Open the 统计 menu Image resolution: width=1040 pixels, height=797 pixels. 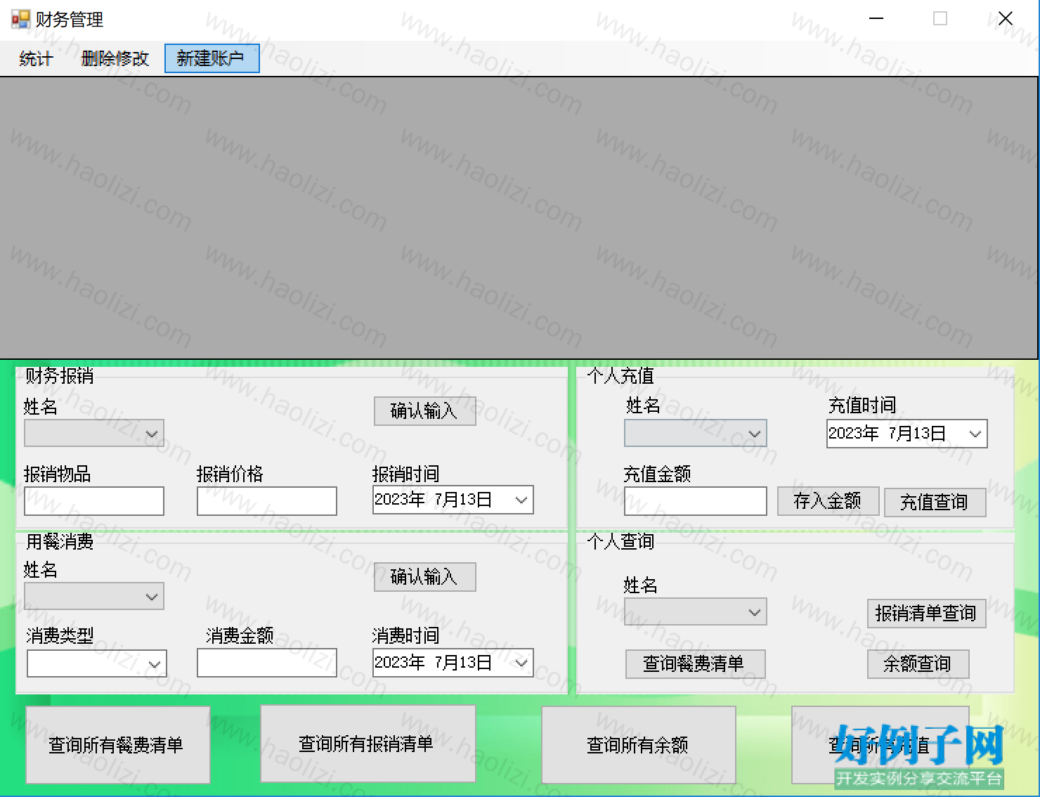[x=36, y=58]
